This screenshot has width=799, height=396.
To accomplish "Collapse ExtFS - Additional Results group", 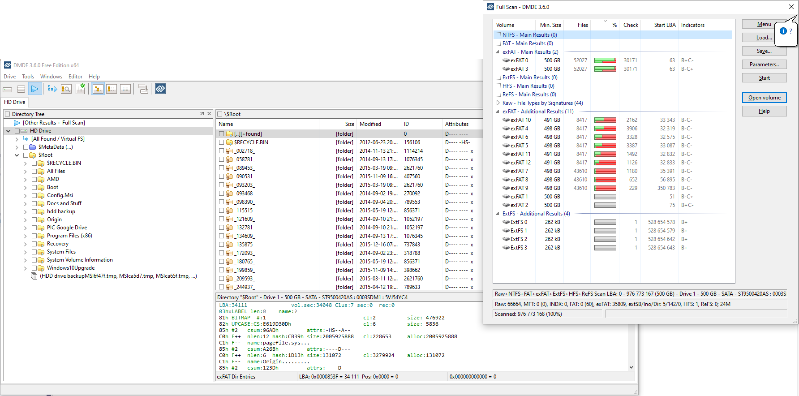I will click(x=498, y=214).
